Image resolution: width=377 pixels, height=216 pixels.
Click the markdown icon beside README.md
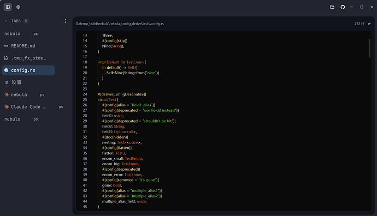(x=6, y=46)
